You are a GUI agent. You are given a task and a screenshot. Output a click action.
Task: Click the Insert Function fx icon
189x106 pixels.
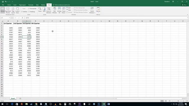(22, 18)
